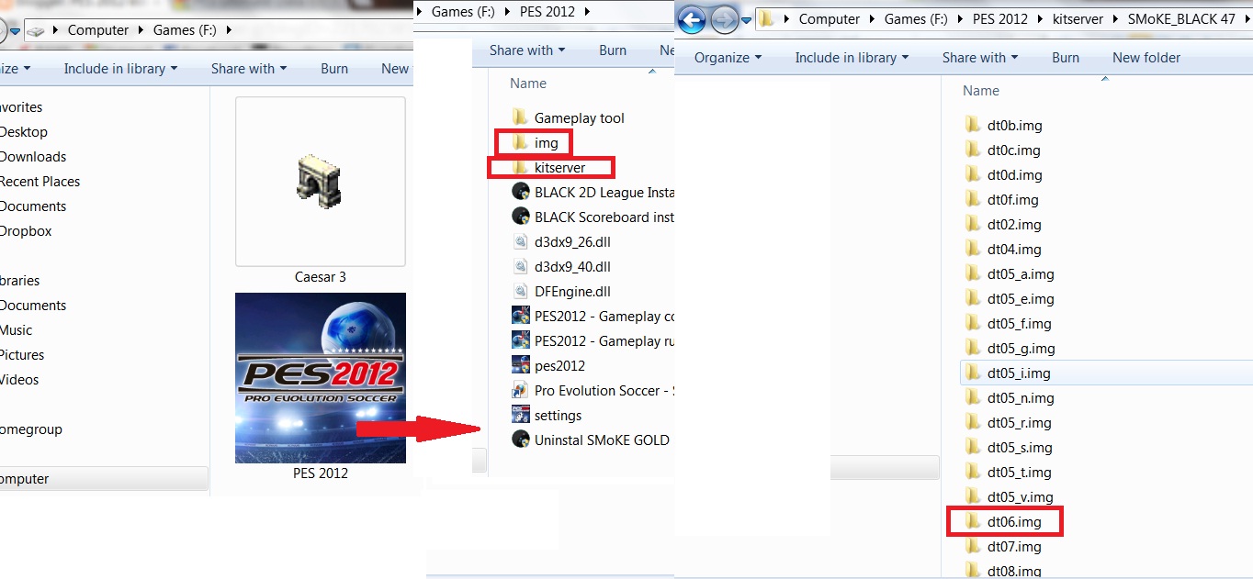Select Uninstal SMoKE GOLD icon

(x=520, y=440)
